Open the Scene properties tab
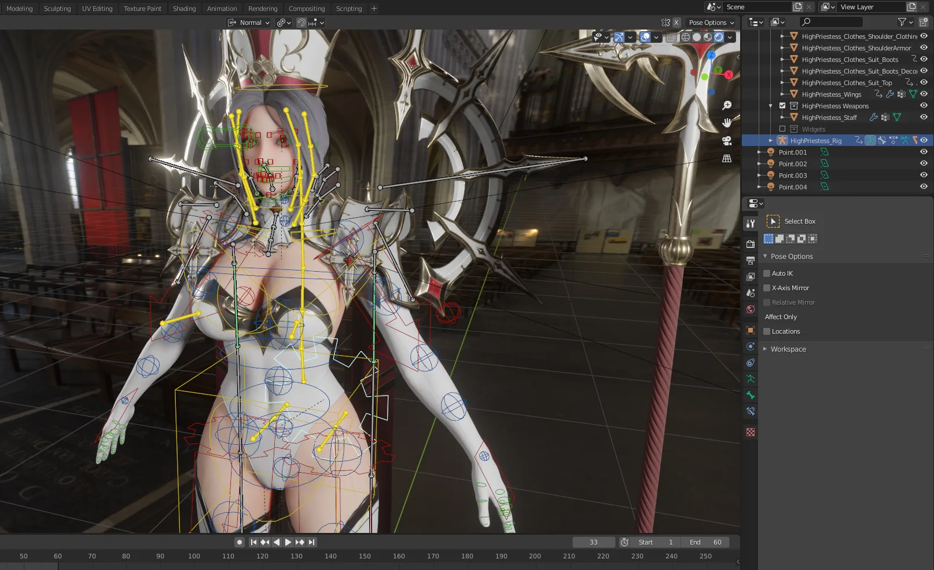The width and height of the screenshot is (934, 570). pyautogui.click(x=751, y=293)
